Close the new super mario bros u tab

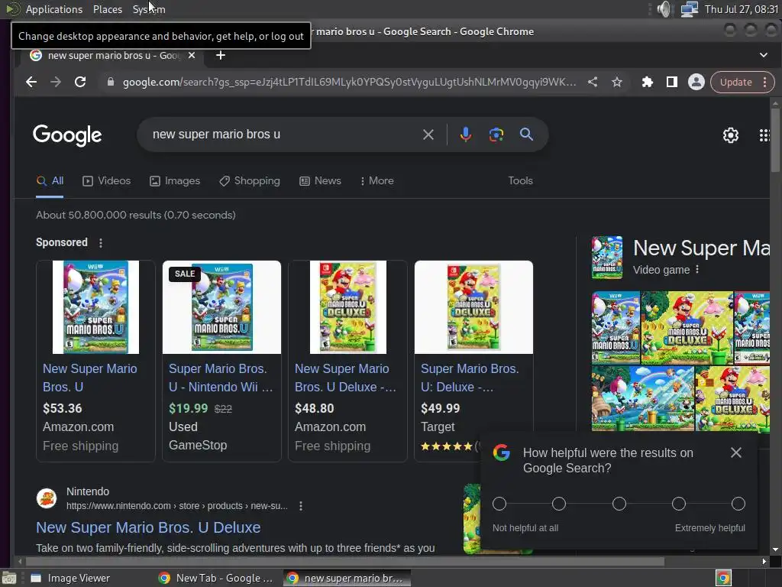[192, 55]
